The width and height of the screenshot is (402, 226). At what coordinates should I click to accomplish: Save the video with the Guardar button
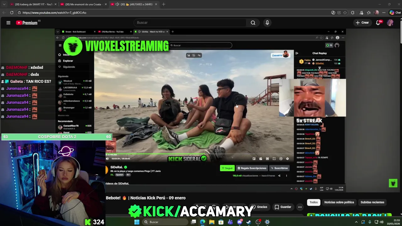(283, 207)
